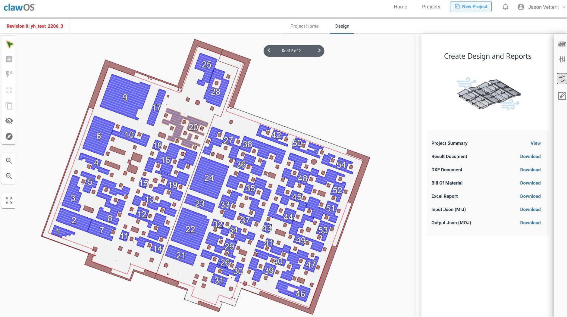Toggle the hide visibility eye icon
567x317 pixels.
9,121
